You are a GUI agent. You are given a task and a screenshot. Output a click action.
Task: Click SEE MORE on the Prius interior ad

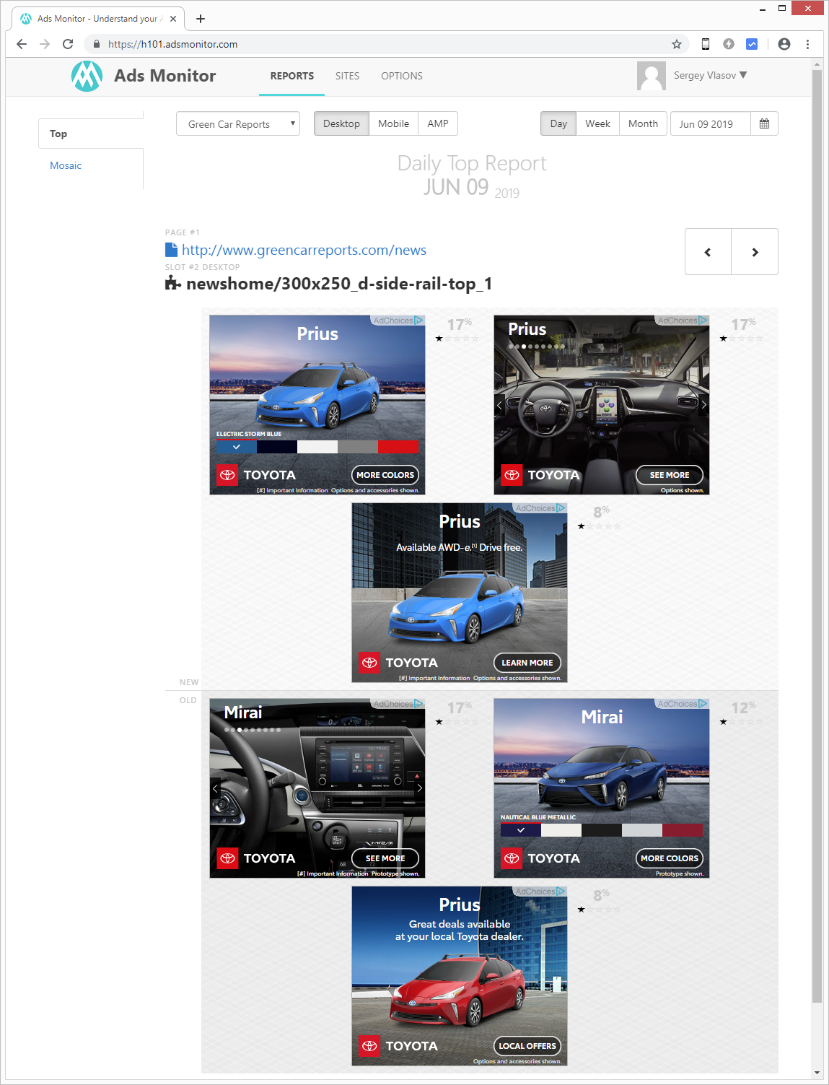point(670,475)
